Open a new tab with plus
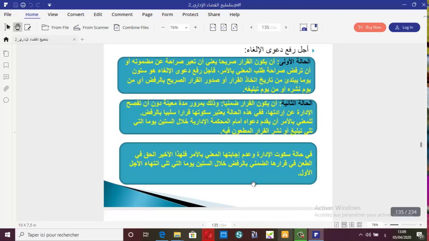 click(x=82, y=39)
